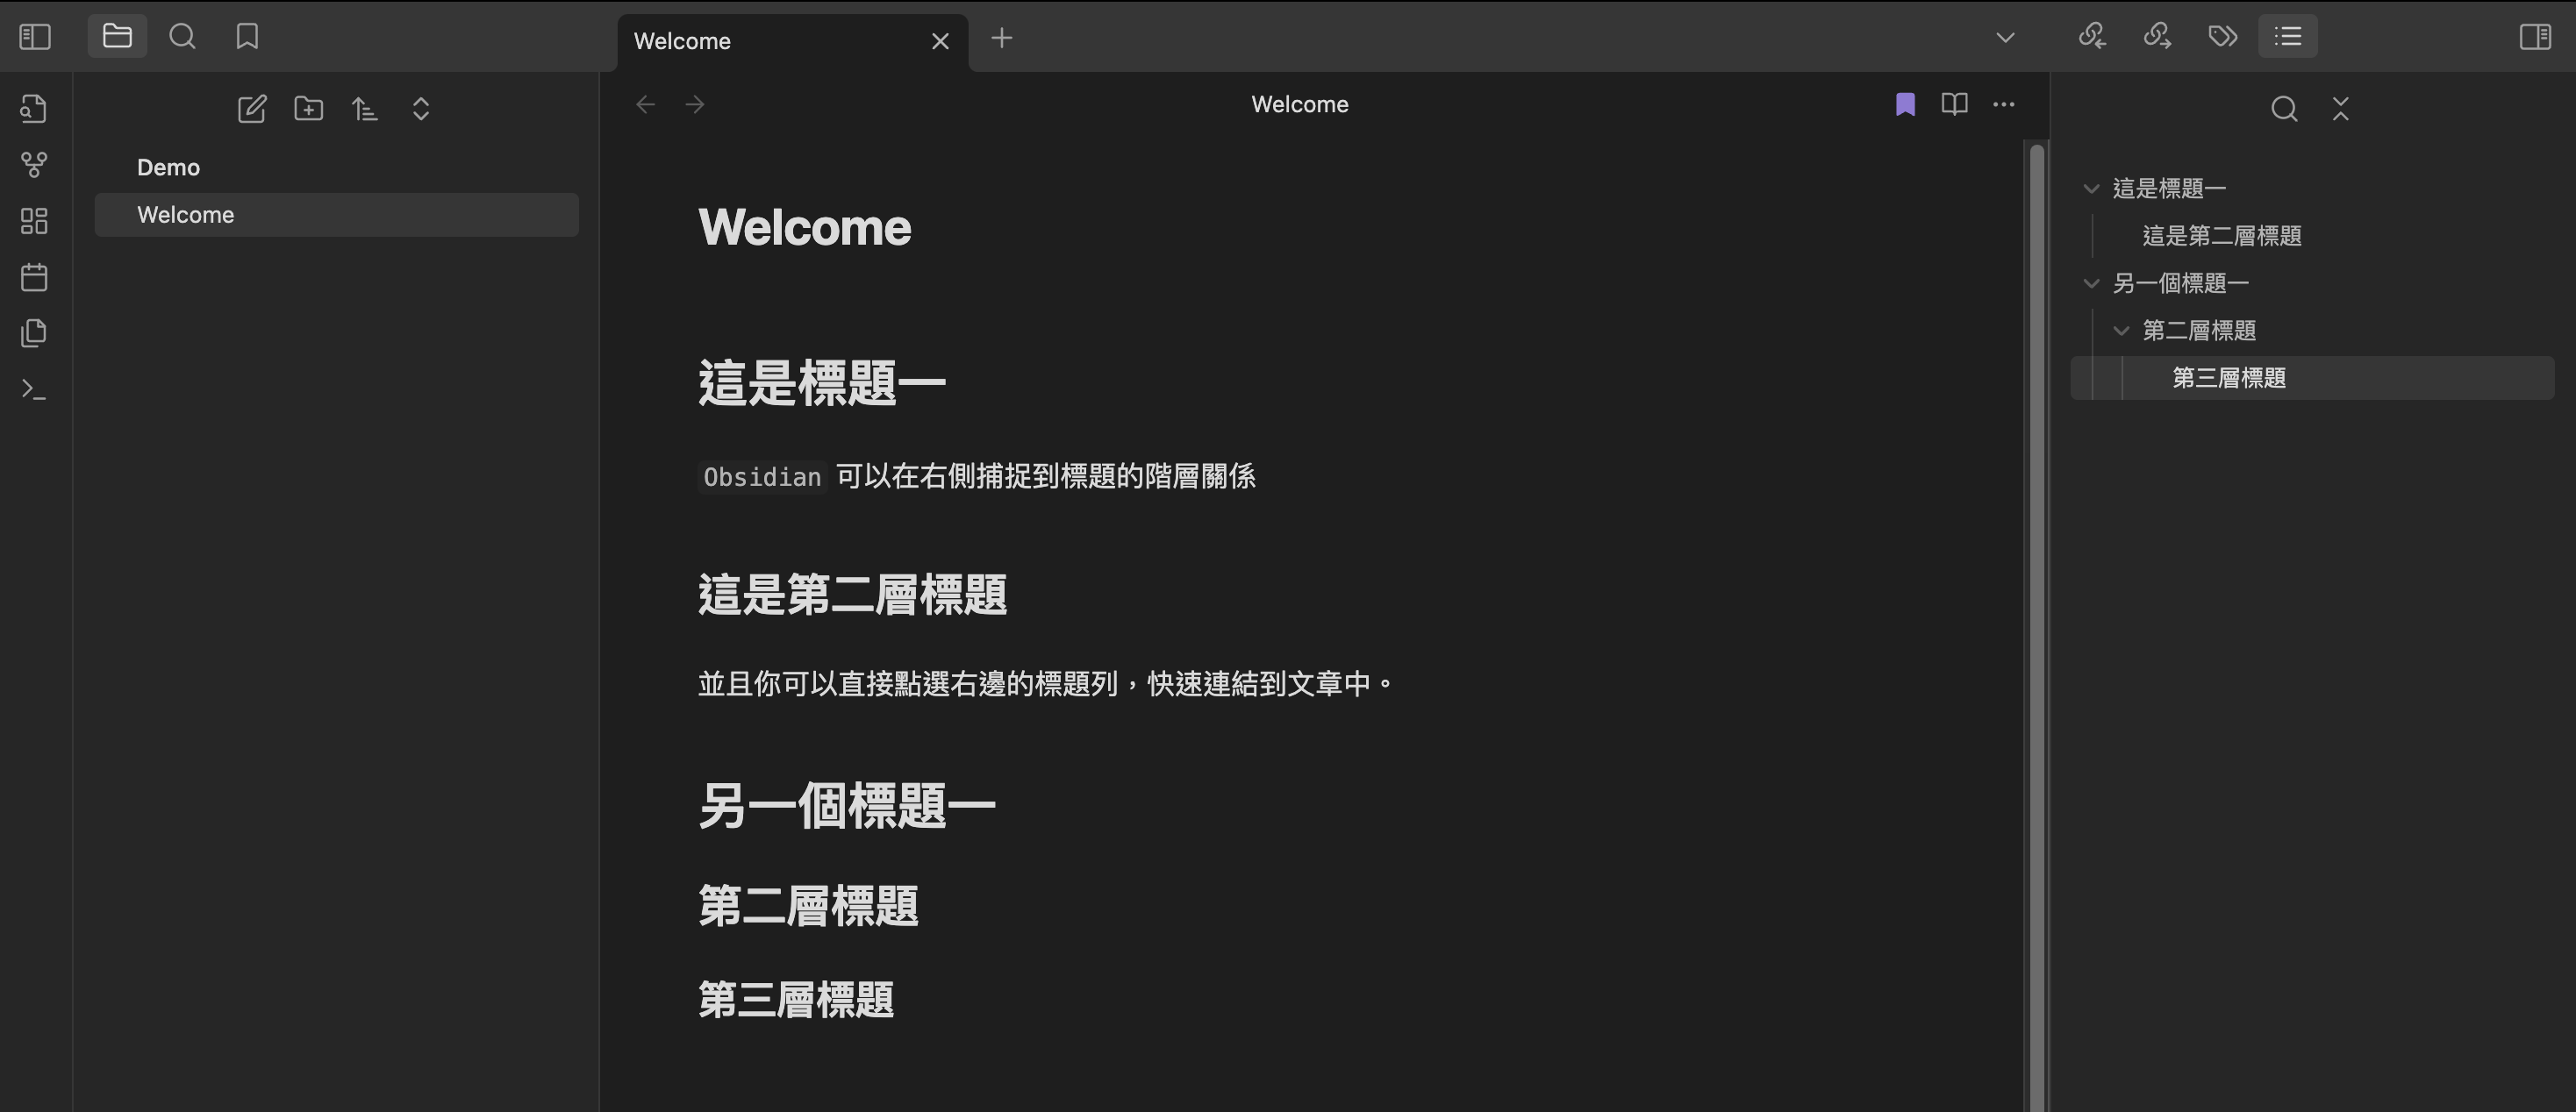Collapse the 第二層標題 outline chevron
Image resolution: width=2576 pixels, height=1112 pixels.
(2121, 331)
